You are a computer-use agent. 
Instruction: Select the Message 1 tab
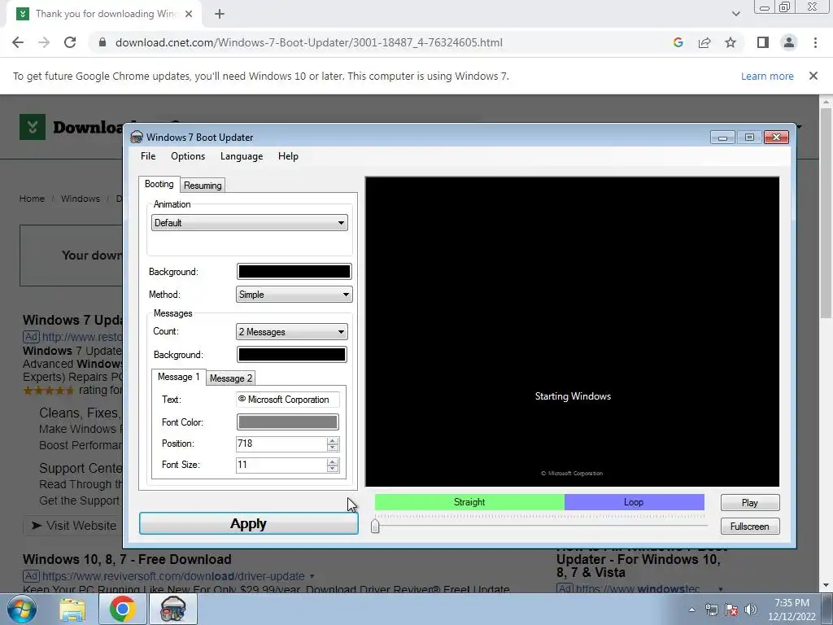click(178, 377)
